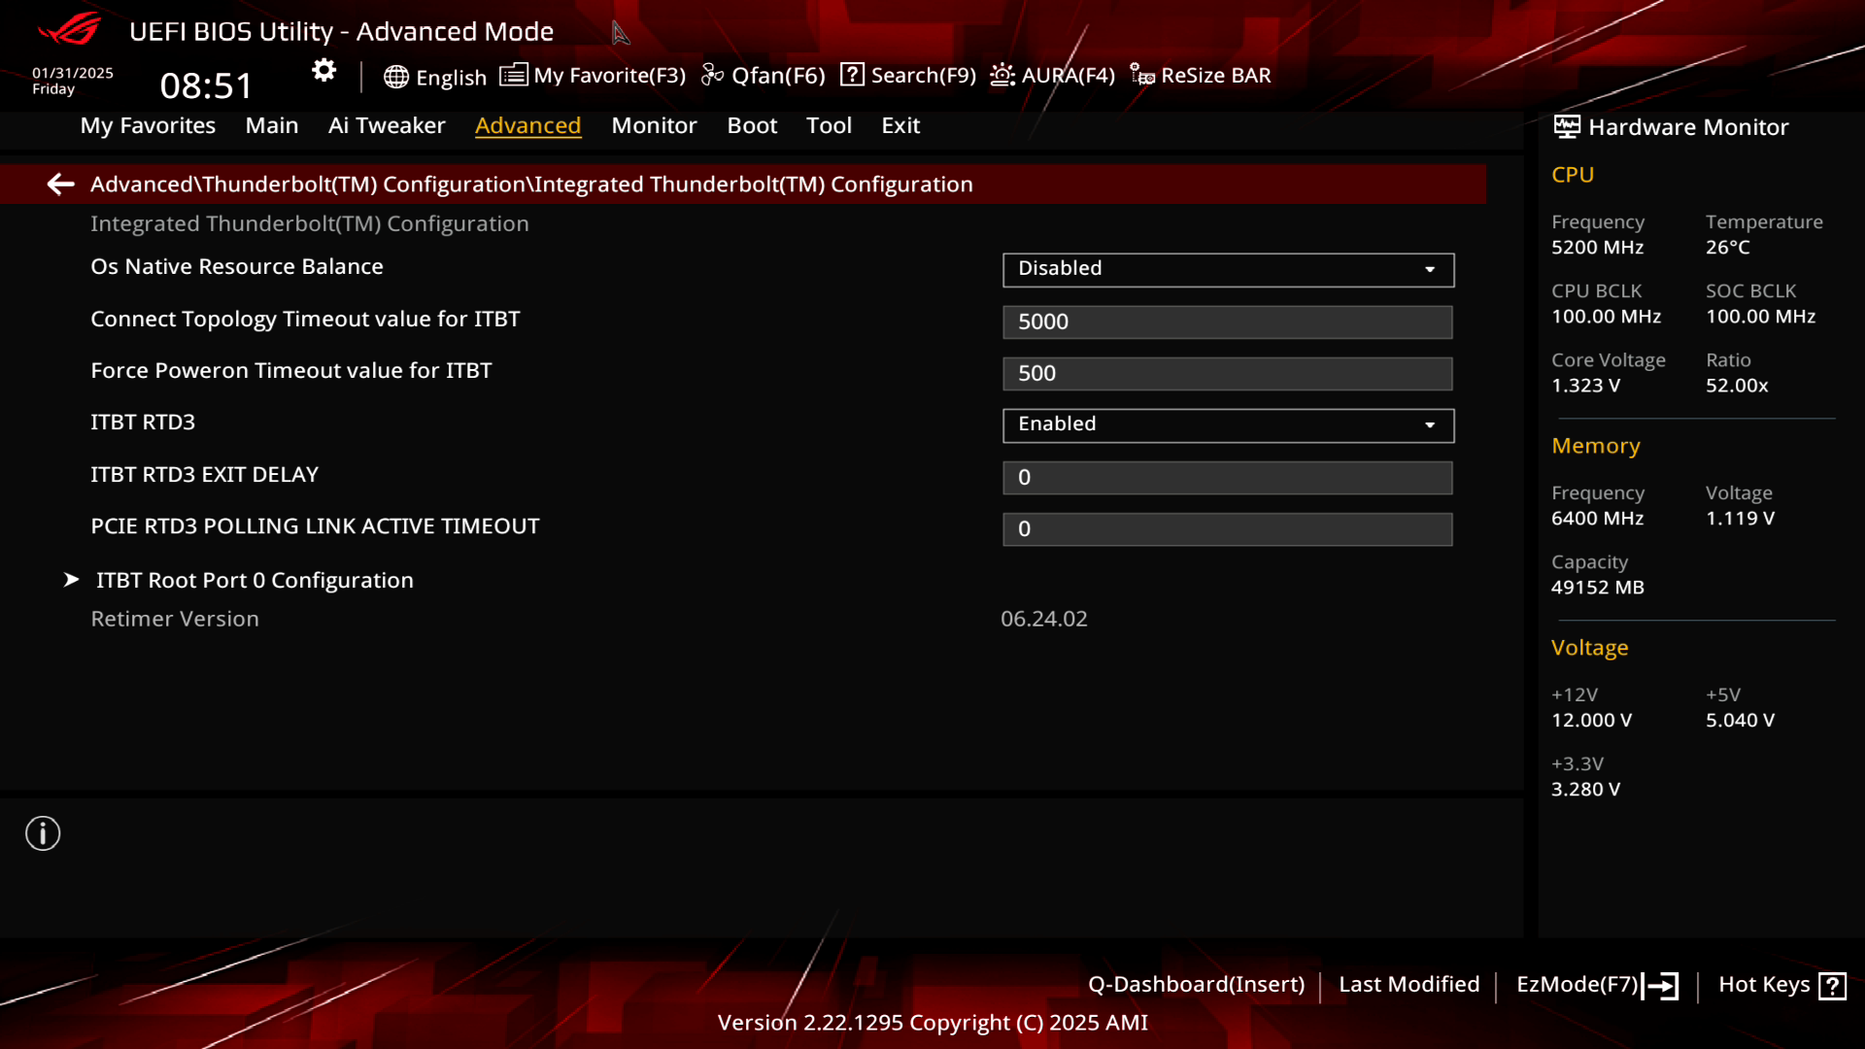Viewport: 1865px width, 1049px height.
Task: Click the back arrow in breadcrumb
Action: (60, 184)
